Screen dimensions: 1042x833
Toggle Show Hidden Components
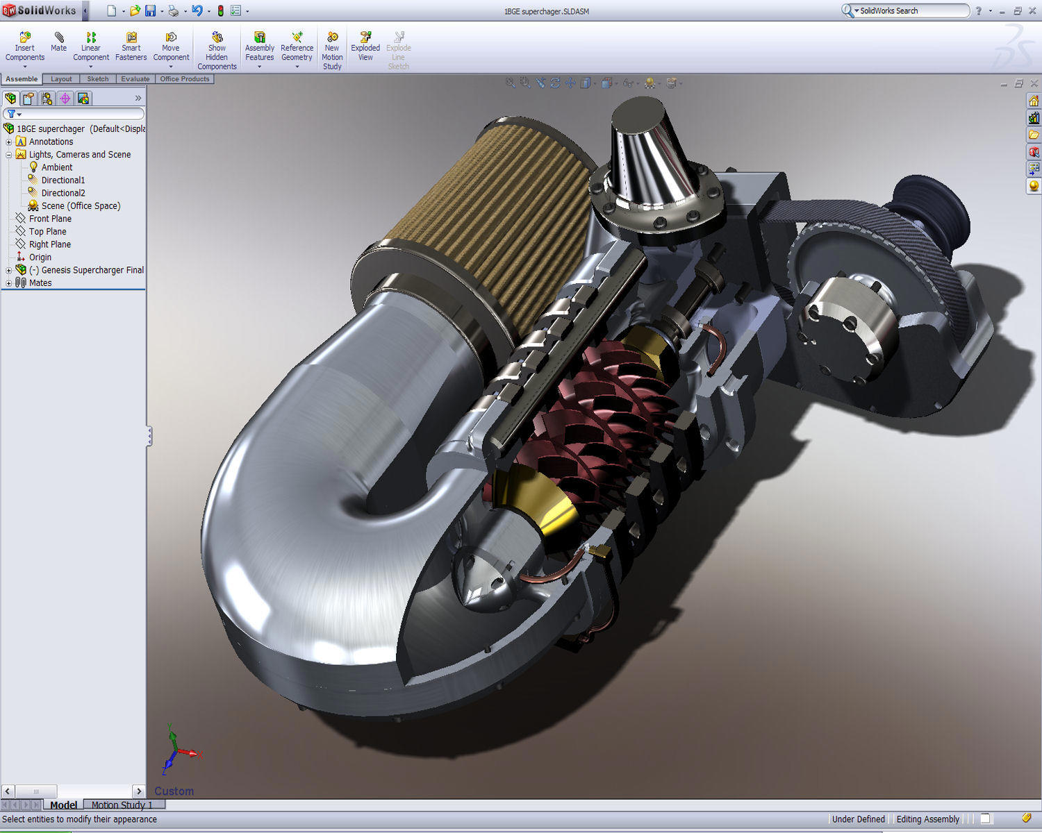pos(217,37)
